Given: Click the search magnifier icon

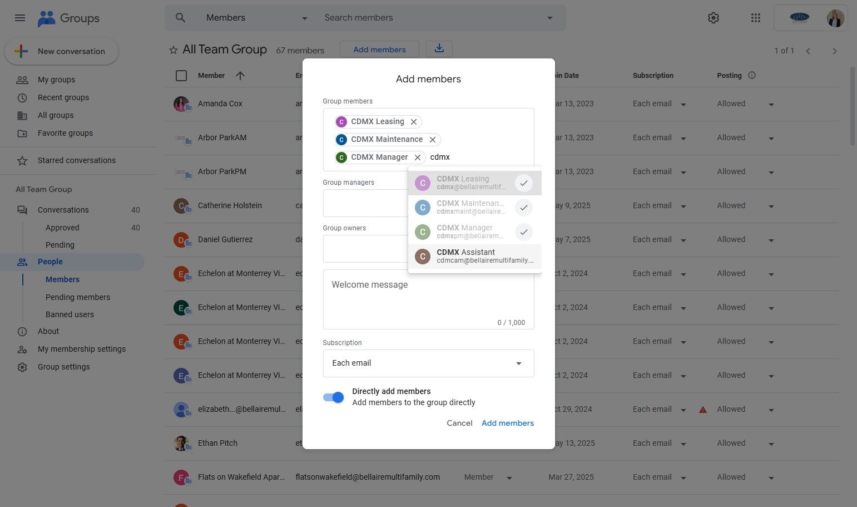Looking at the screenshot, I should click(180, 18).
